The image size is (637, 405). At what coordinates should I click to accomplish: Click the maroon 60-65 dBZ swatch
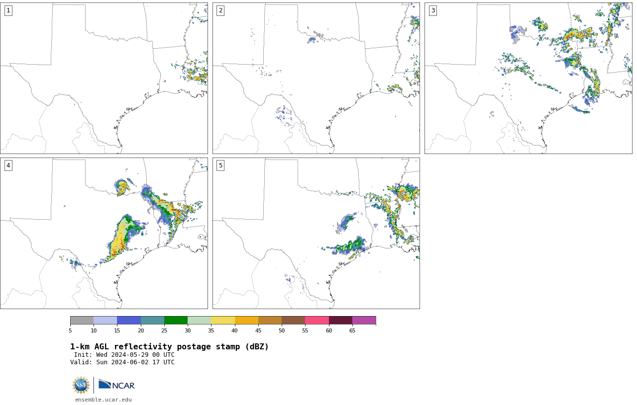tap(340, 320)
